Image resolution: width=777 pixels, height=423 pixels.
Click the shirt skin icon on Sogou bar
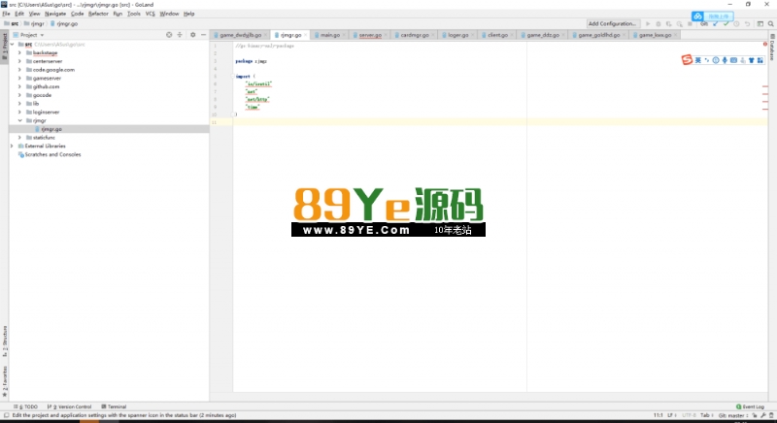751,60
